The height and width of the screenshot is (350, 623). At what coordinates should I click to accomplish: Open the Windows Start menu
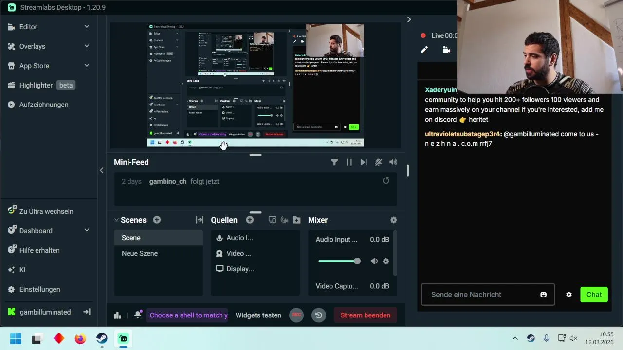click(x=16, y=339)
